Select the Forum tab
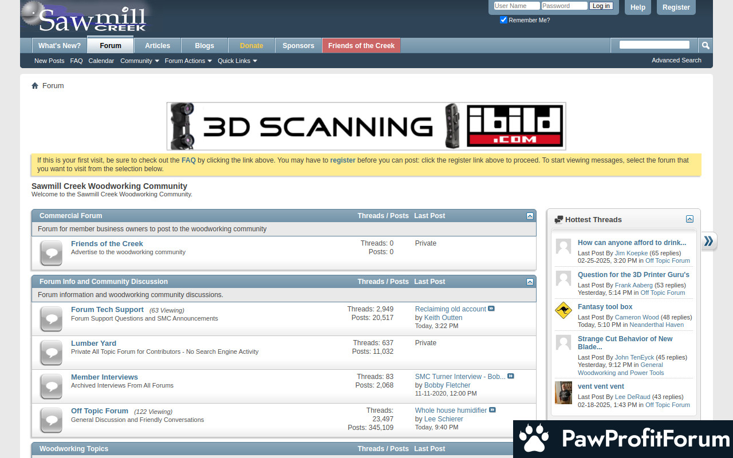 [x=111, y=45]
